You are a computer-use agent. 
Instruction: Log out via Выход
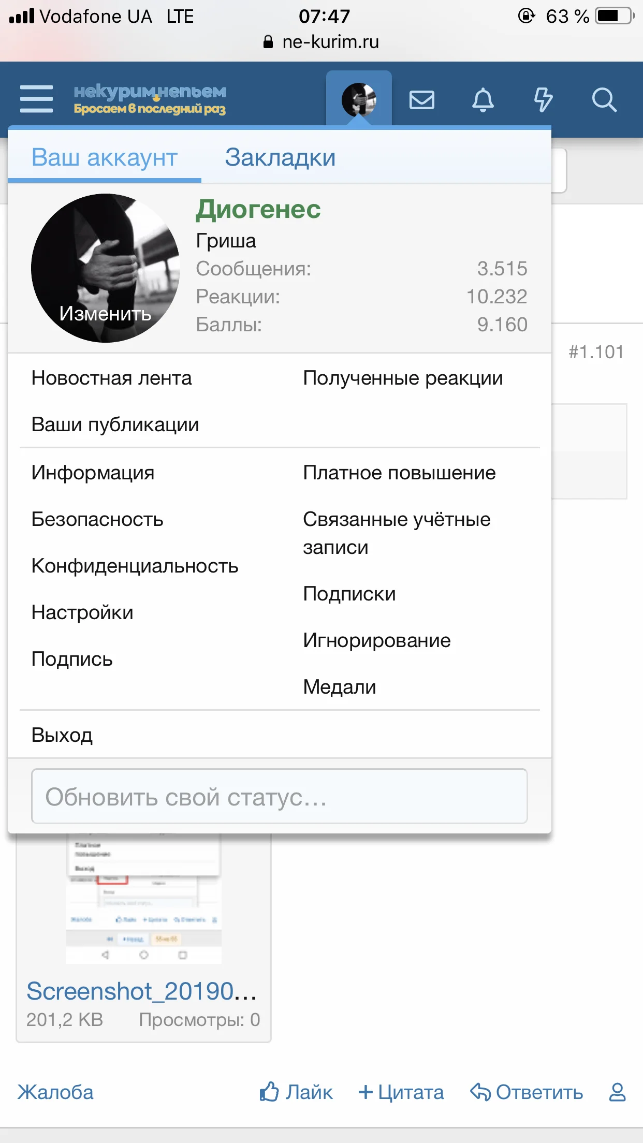click(x=62, y=736)
